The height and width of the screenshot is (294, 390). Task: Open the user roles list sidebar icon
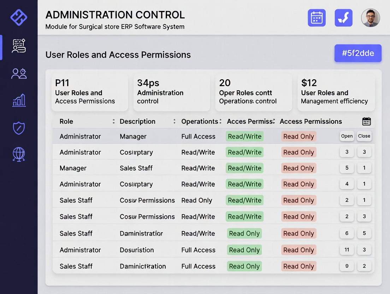pos(19,46)
